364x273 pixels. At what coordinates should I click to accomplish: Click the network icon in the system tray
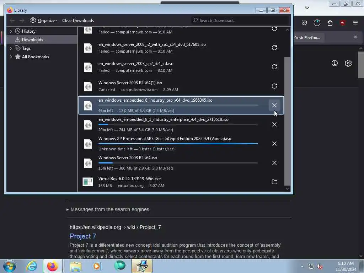(x=311, y=267)
